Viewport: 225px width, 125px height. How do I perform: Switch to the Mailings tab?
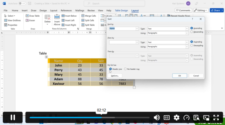coord(80,11)
